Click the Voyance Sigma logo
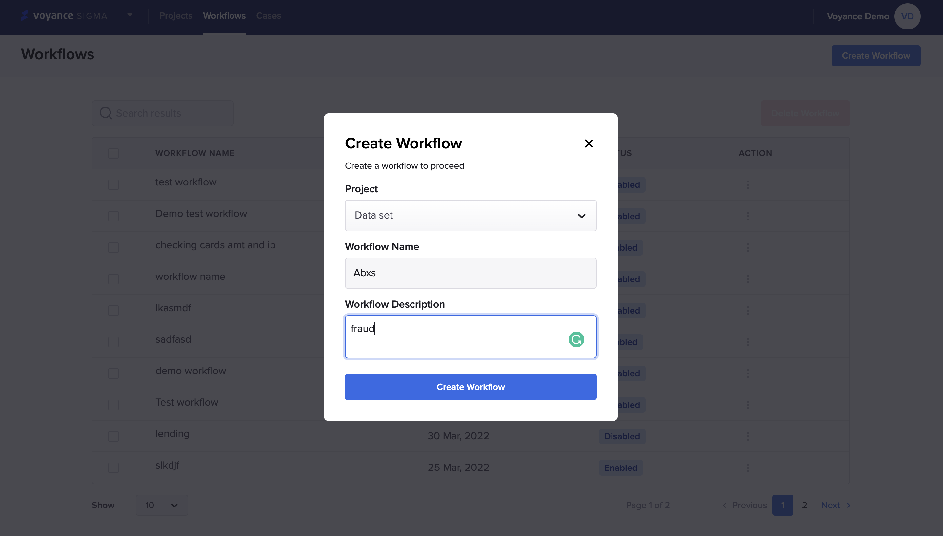 click(x=64, y=16)
